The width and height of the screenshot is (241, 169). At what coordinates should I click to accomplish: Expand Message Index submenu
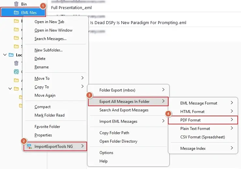(x=203, y=148)
